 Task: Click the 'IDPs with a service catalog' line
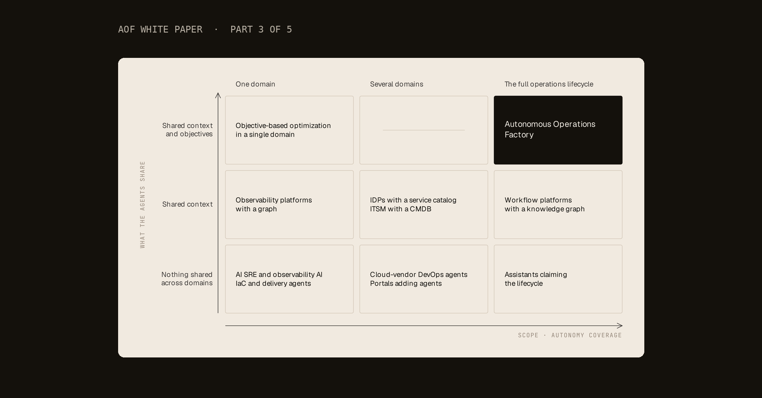(x=413, y=200)
